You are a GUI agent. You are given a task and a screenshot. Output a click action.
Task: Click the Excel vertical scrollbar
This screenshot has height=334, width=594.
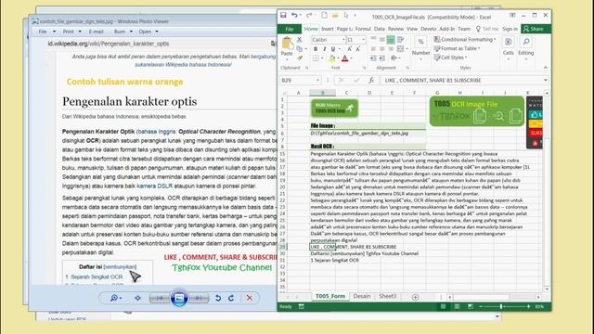point(547,190)
